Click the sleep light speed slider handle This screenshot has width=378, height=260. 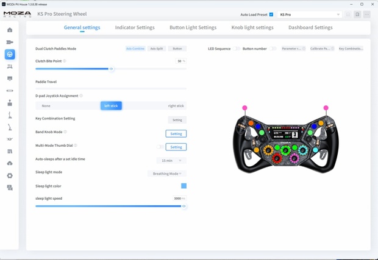[x=184, y=206]
